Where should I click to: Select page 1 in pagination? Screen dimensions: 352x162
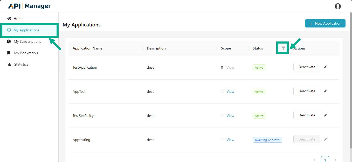tap(325, 160)
